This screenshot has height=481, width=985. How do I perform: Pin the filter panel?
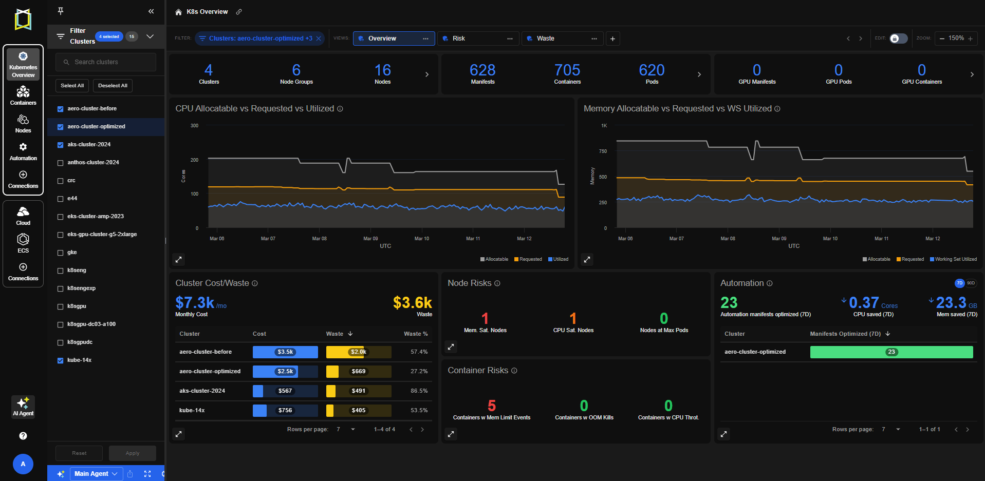61,11
